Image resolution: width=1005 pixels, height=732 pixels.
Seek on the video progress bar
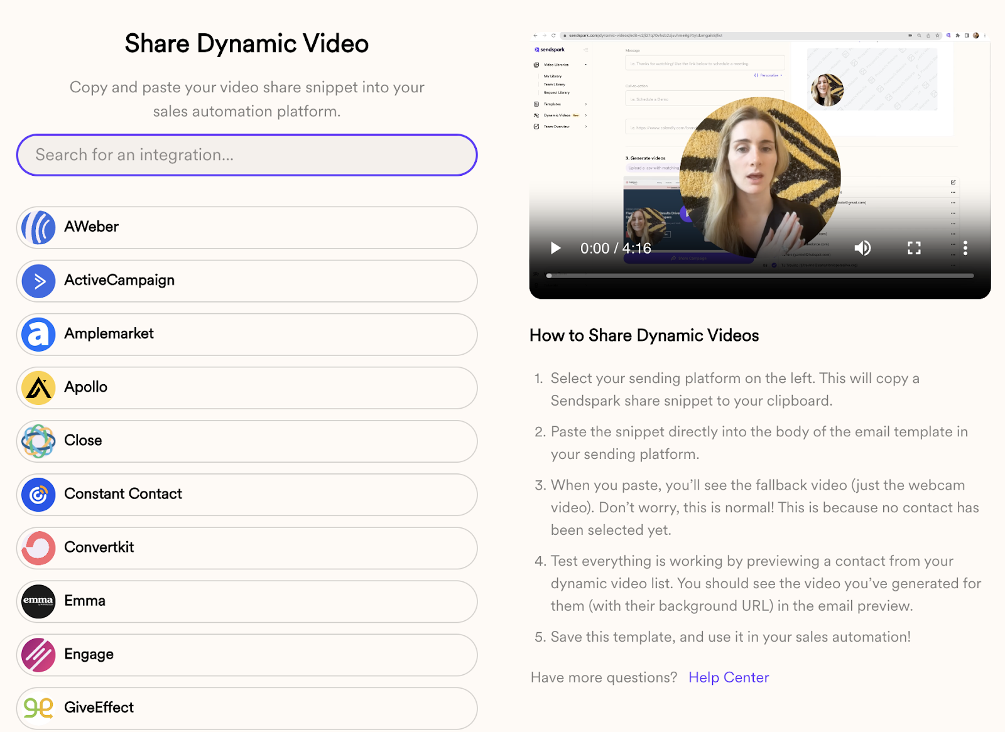point(760,276)
